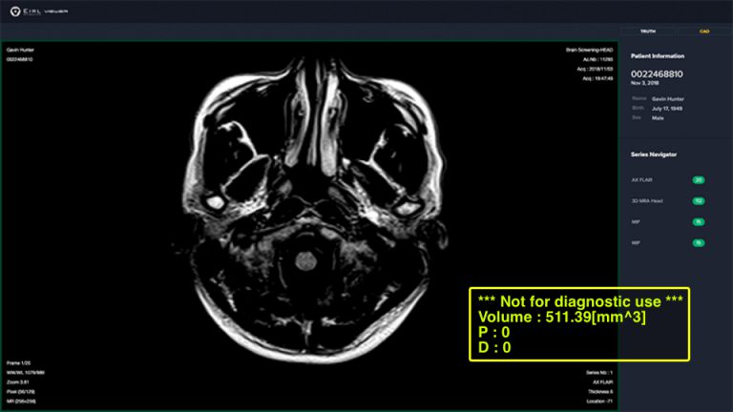
Task: Click the patient name Gavin Hunter in sidebar
Action: 667,99
